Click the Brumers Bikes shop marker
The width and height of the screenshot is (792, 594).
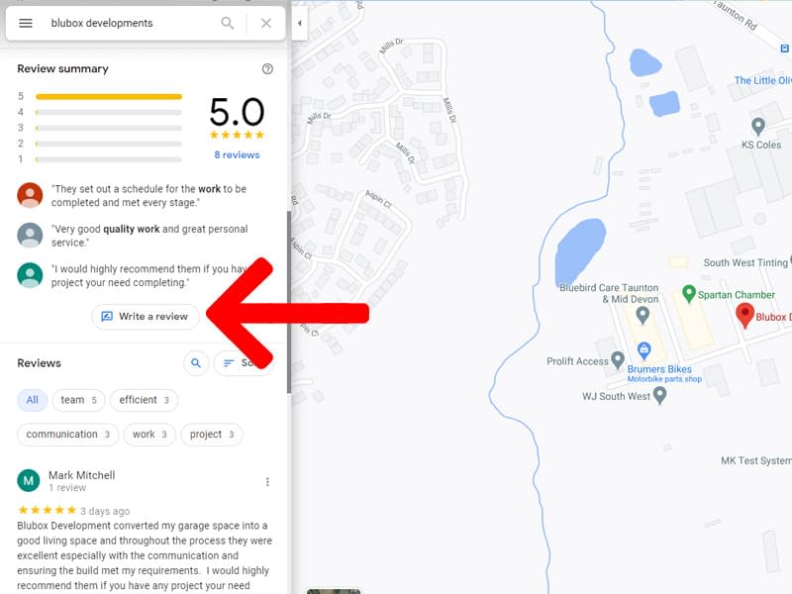point(643,350)
